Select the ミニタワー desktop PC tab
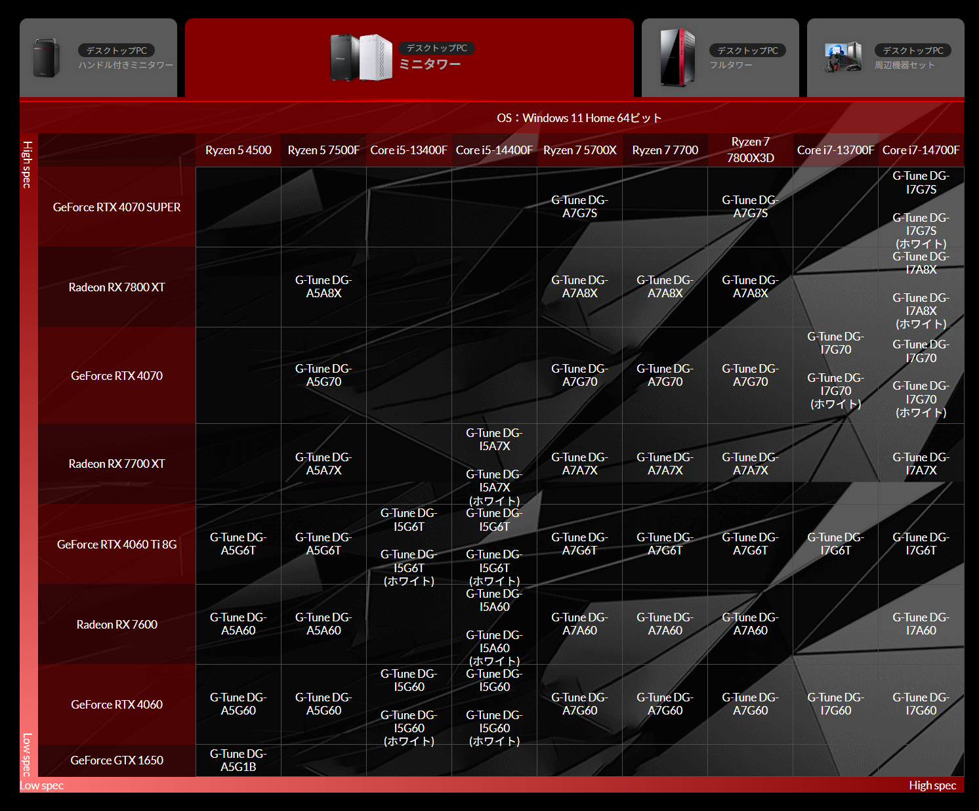This screenshot has height=811, width=979. [409, 58]
